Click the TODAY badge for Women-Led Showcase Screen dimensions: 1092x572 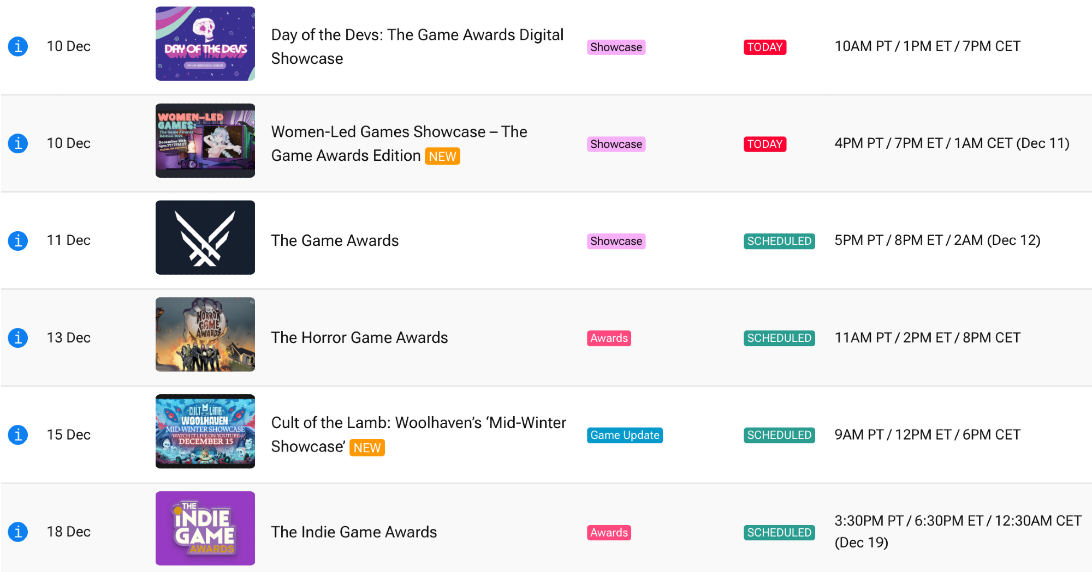point(764,144)
